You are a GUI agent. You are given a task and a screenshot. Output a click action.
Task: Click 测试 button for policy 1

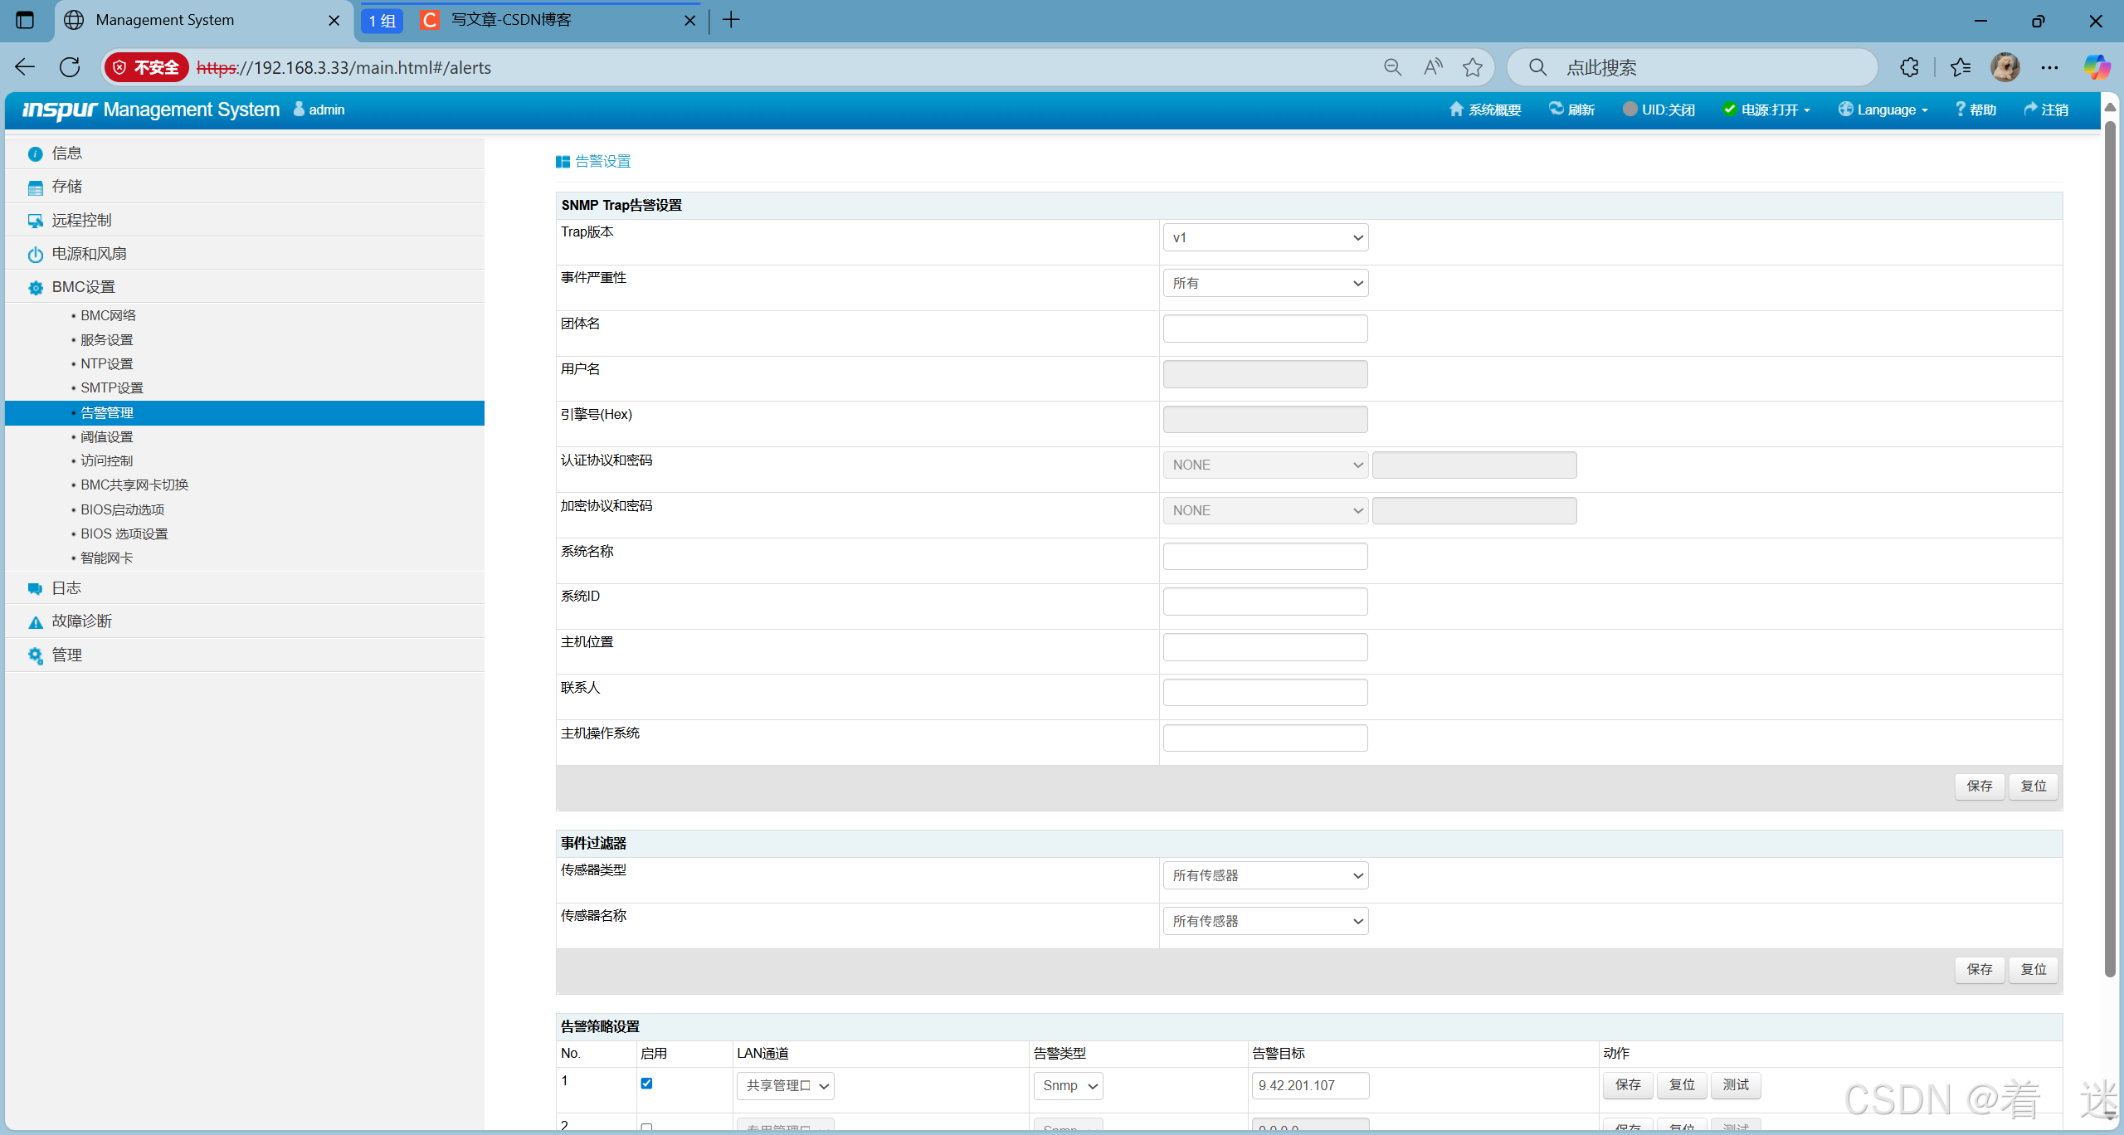coord(1735,1085)
